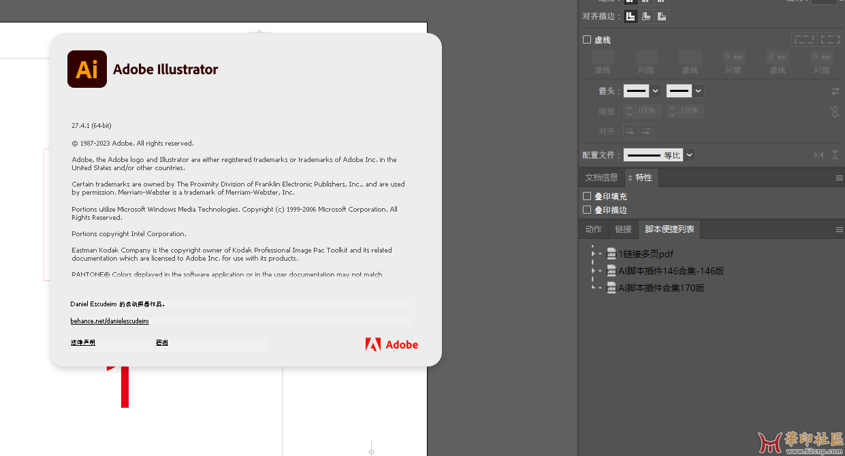Switch to the 文档信息 tab
Viewport: 845px width, 456px height.
point(601,178)
